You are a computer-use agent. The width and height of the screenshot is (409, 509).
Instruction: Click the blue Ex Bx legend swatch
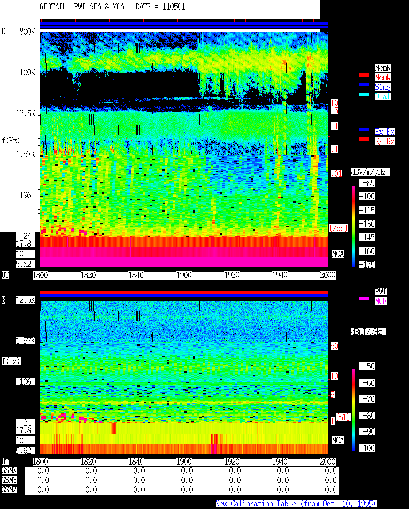coord(364,129)
